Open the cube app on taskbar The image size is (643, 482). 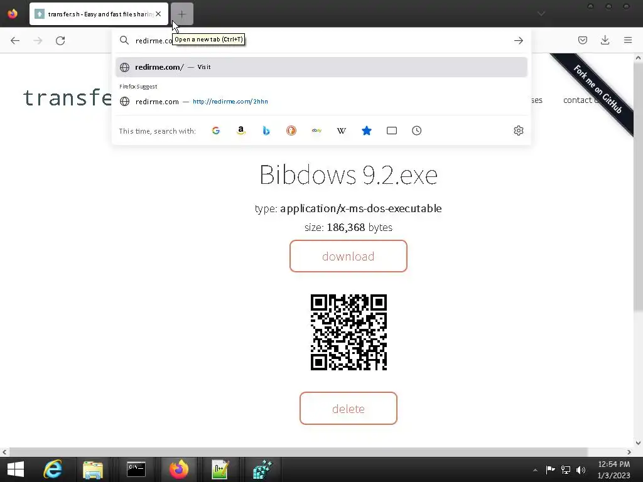coord(262,469)
